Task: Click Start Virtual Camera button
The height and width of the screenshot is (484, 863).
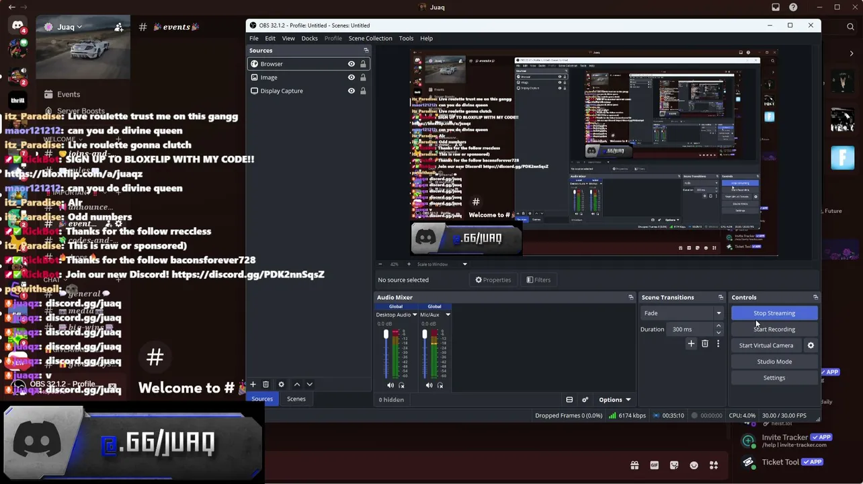Action: point(766,346)
